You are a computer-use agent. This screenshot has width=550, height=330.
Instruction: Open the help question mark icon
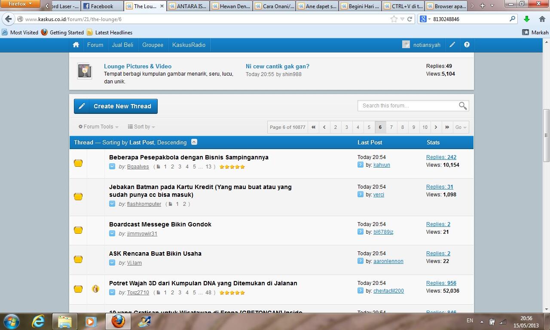click(x=467, y=45)
